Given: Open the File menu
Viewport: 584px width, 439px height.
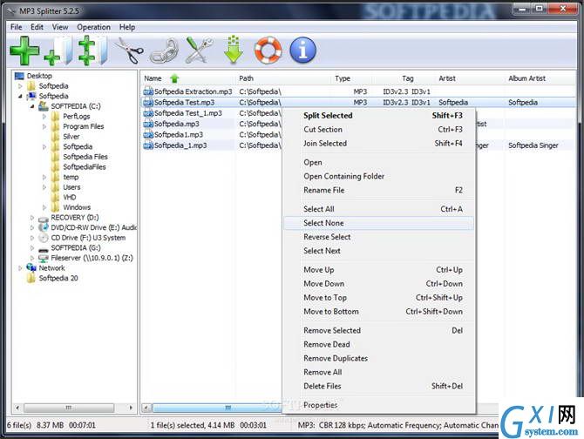Looking at the screenshot, I should coord(16,27).
